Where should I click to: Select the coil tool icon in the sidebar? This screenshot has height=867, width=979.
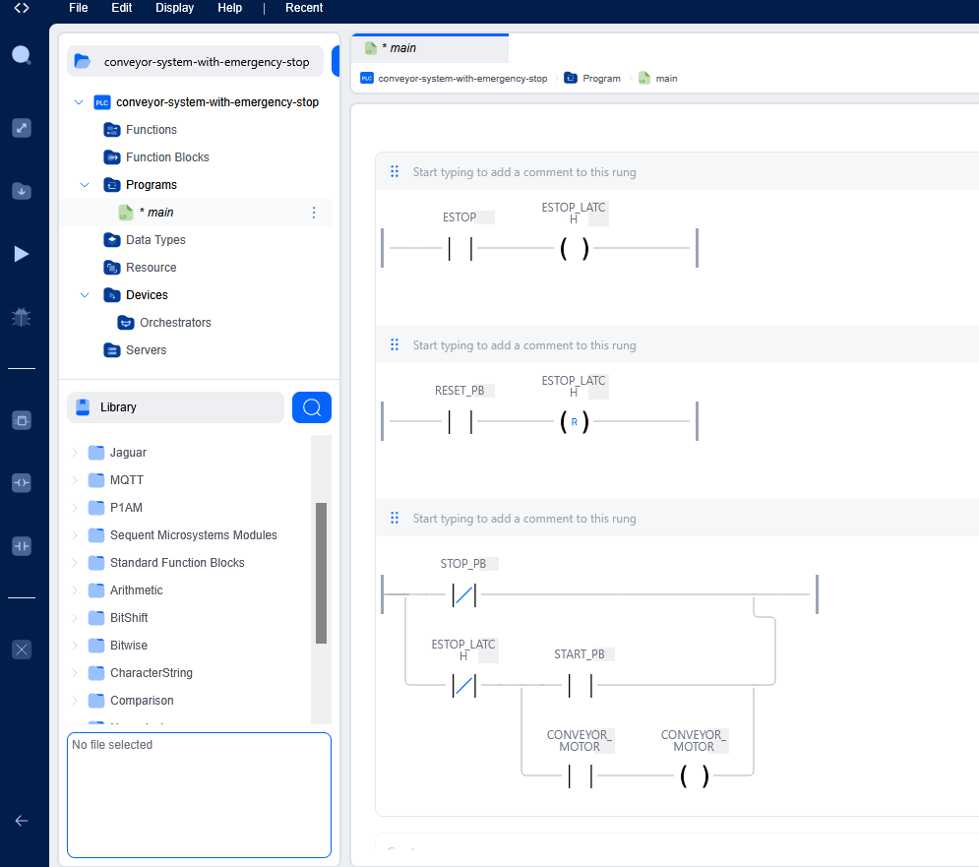(x=22, y=483)
